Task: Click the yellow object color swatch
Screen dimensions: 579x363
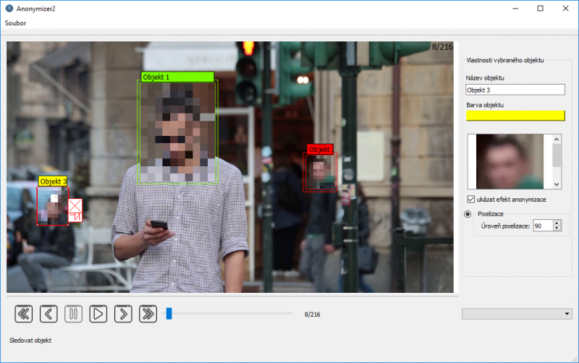Action: tap(515, 116)
